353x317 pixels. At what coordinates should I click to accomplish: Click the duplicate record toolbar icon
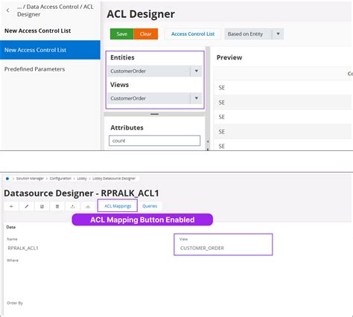42,206
